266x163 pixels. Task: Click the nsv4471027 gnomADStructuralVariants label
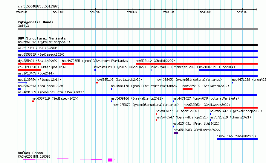(x=206, y=98)
